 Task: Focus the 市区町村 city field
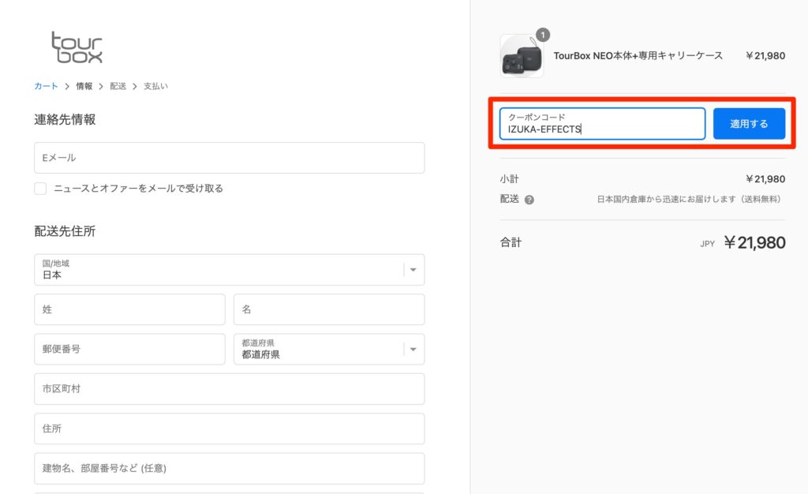tap(230, 388)
